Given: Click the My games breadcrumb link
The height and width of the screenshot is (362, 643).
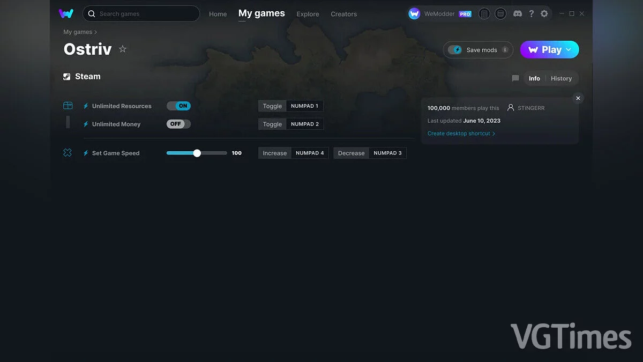Looking at the screenshot, I should pos(78,32).
